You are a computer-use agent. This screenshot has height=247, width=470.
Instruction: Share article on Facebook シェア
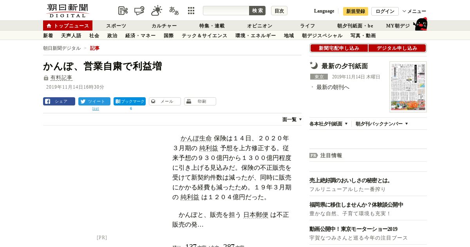coord(59,101)
